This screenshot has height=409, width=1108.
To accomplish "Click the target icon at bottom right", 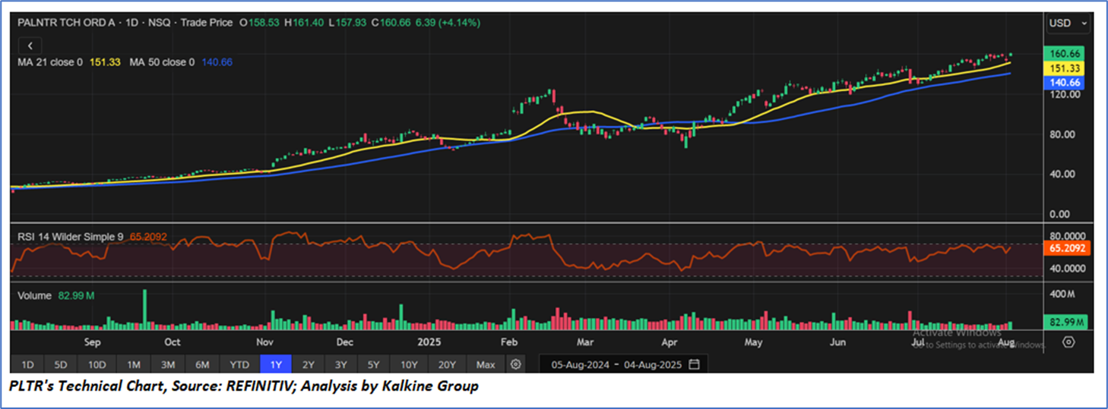I will (x=1068, y=342).
